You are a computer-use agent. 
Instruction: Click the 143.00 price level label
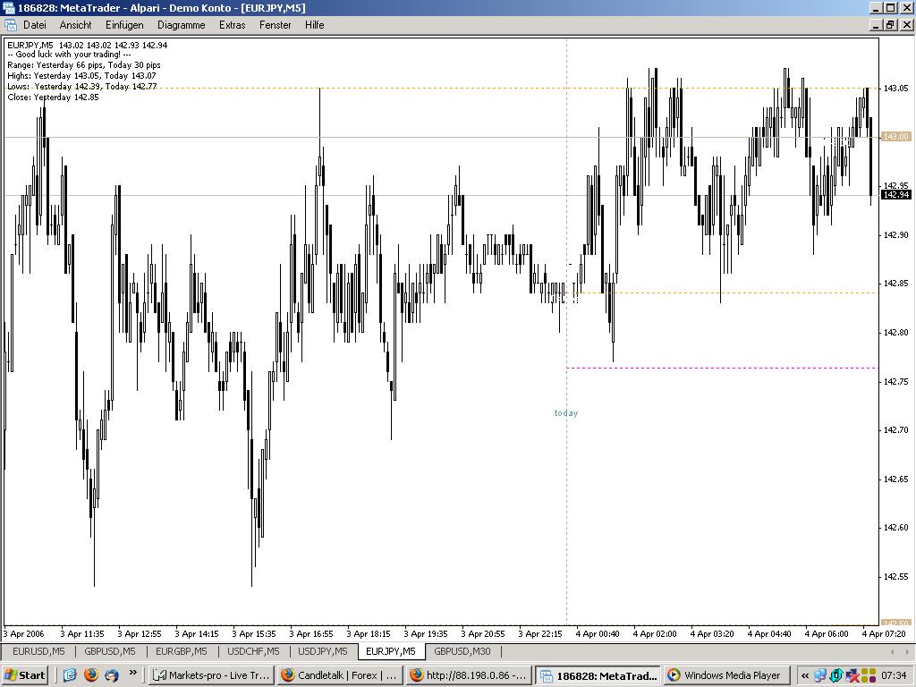click(895, 137)
